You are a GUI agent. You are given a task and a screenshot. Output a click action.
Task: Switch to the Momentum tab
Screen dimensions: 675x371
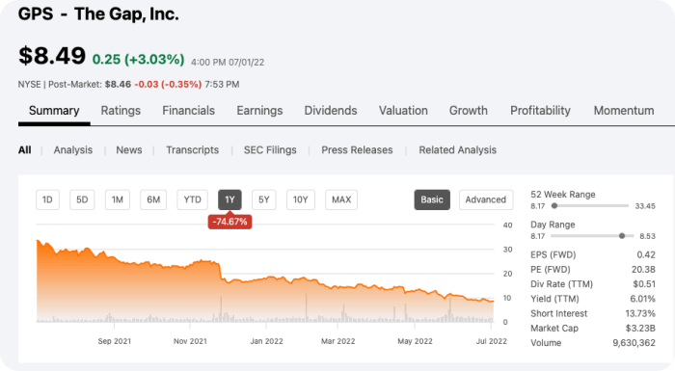click(624, 111)
